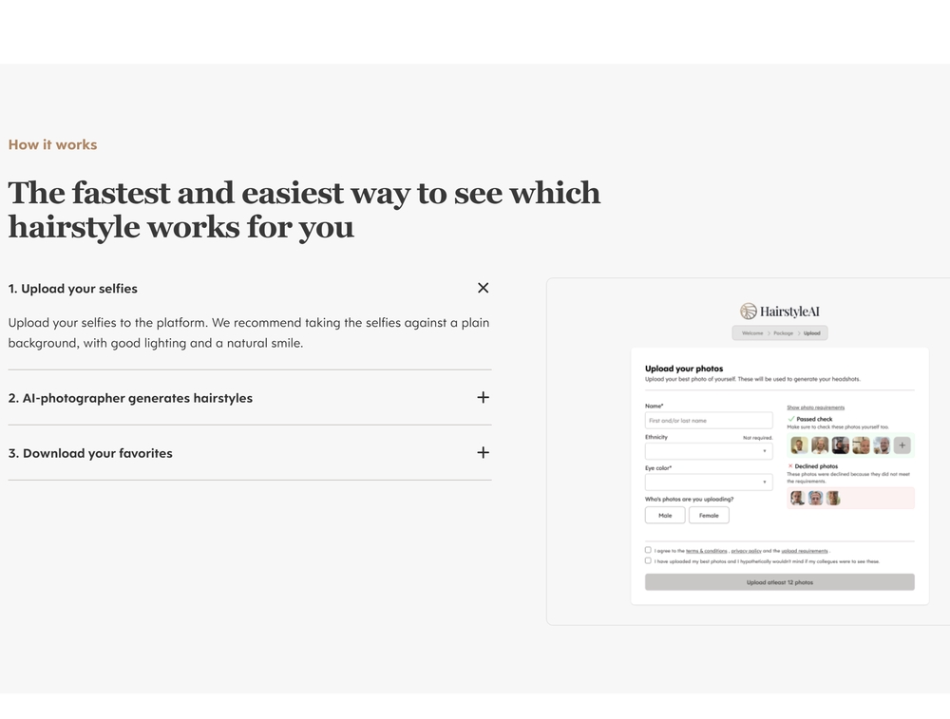Viewport: 950px width, 719px height.
Task: Open the Eye color dropdown
Action: point(709,482)
